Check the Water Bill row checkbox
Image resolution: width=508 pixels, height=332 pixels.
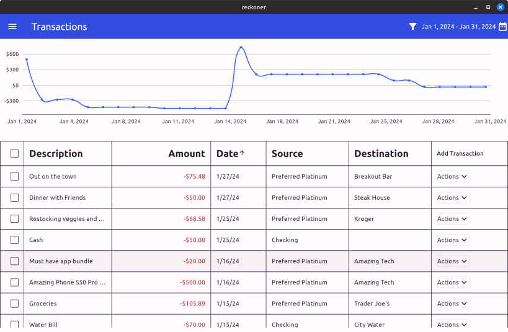pos(15,324)
